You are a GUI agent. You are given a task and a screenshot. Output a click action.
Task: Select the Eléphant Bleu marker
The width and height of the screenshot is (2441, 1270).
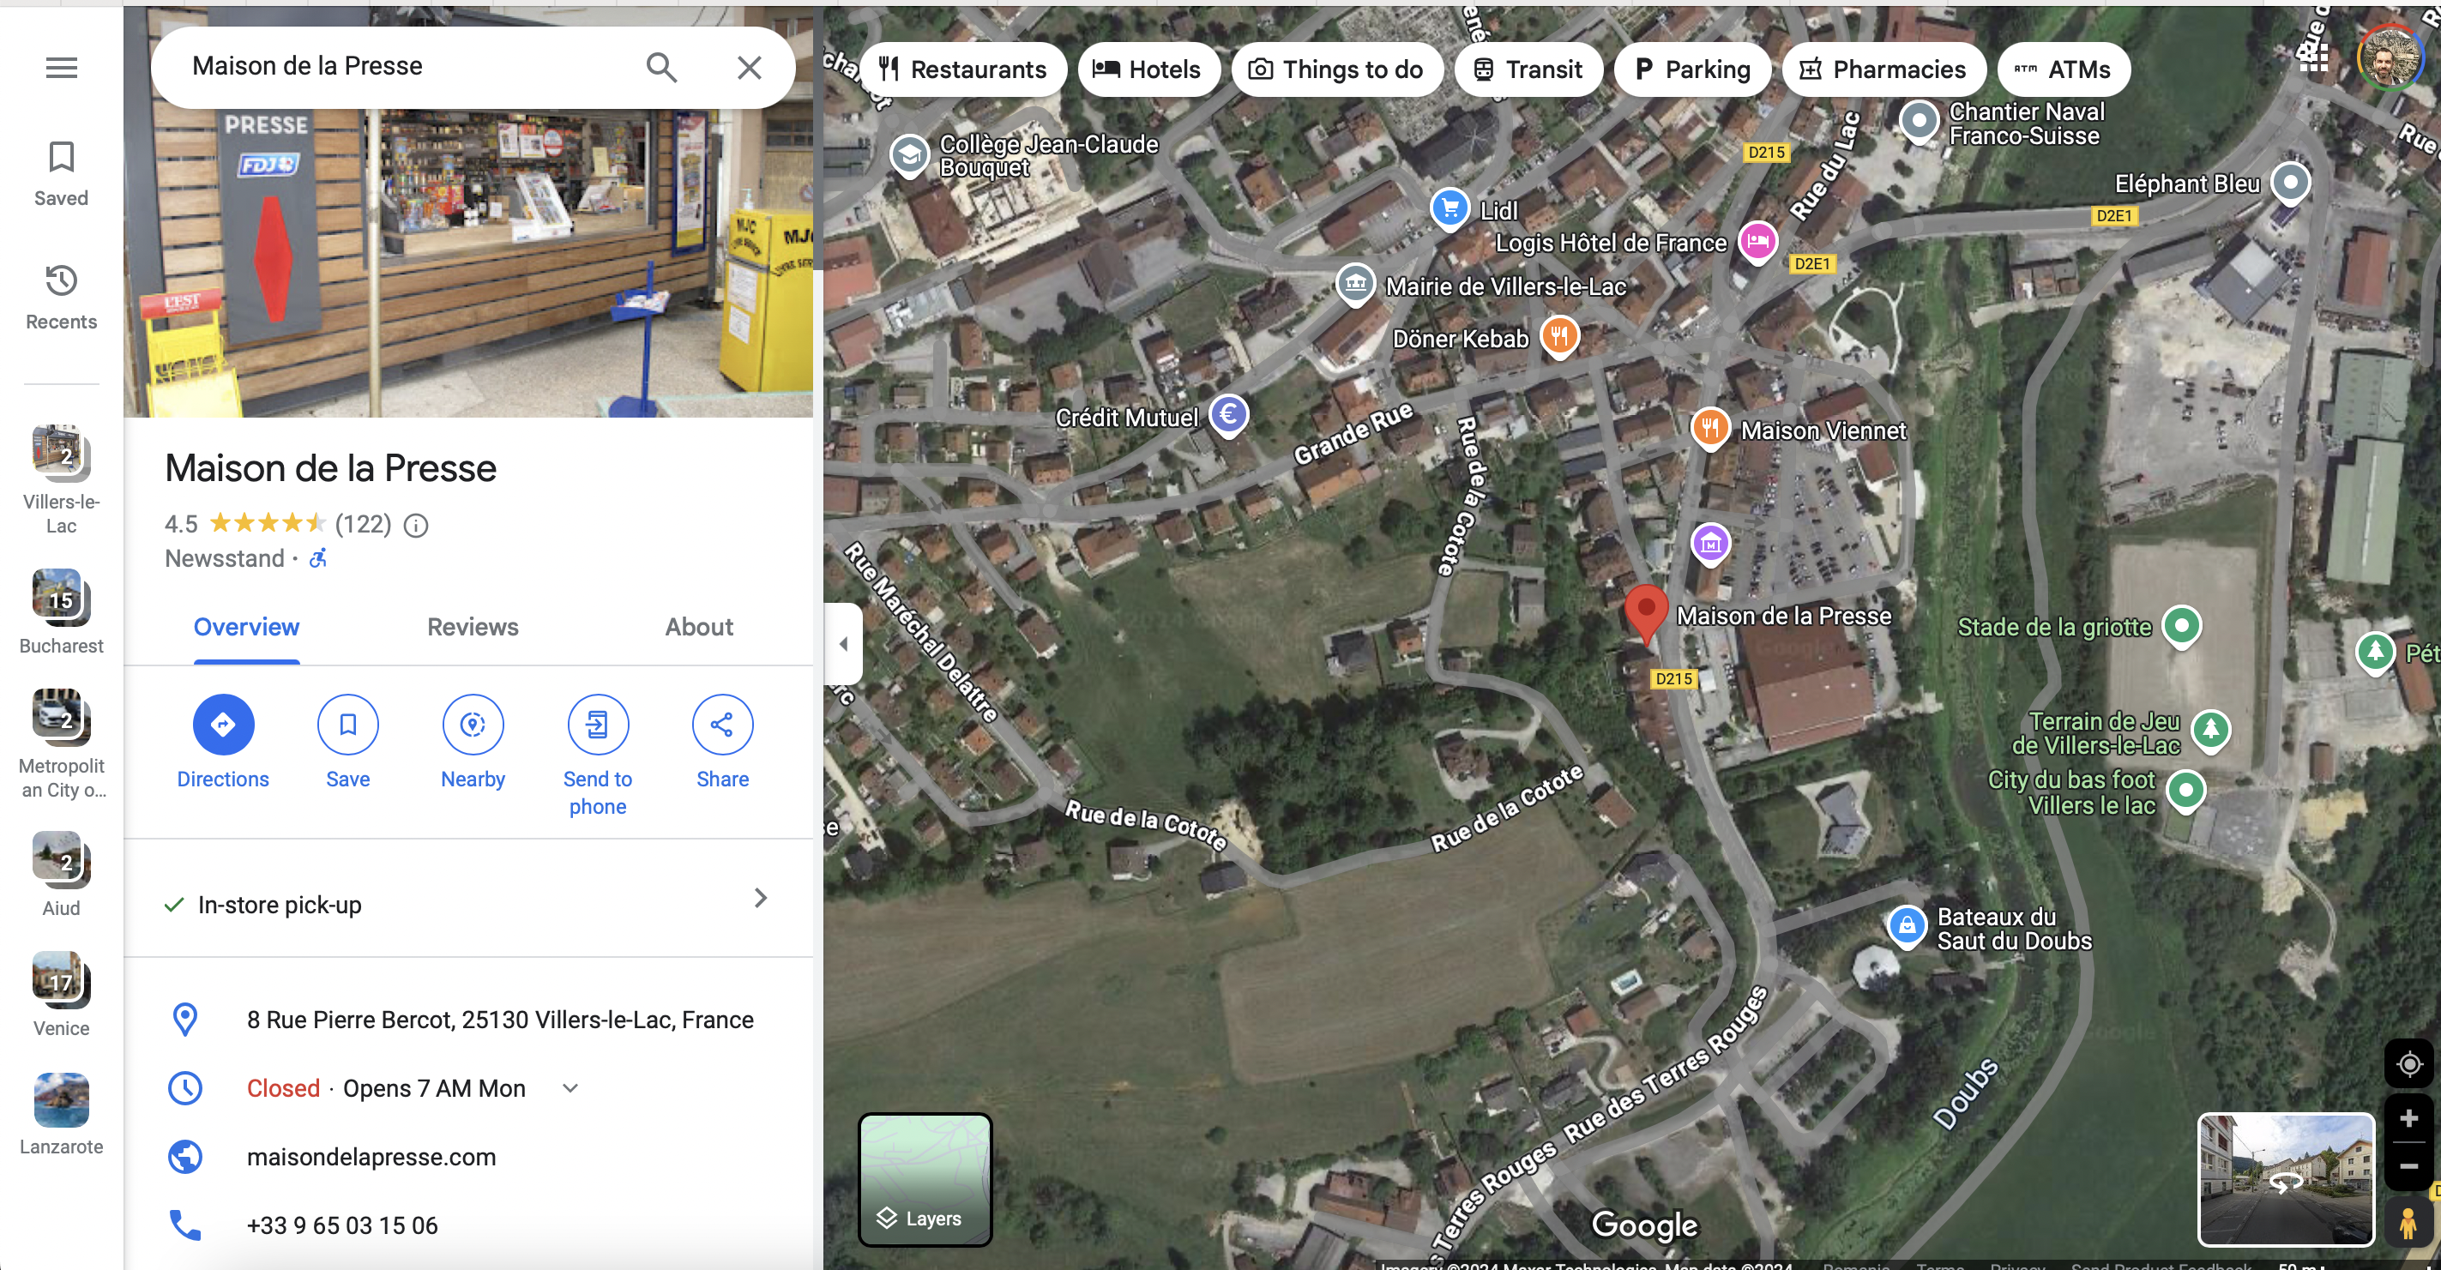[x=2290, y=182]
